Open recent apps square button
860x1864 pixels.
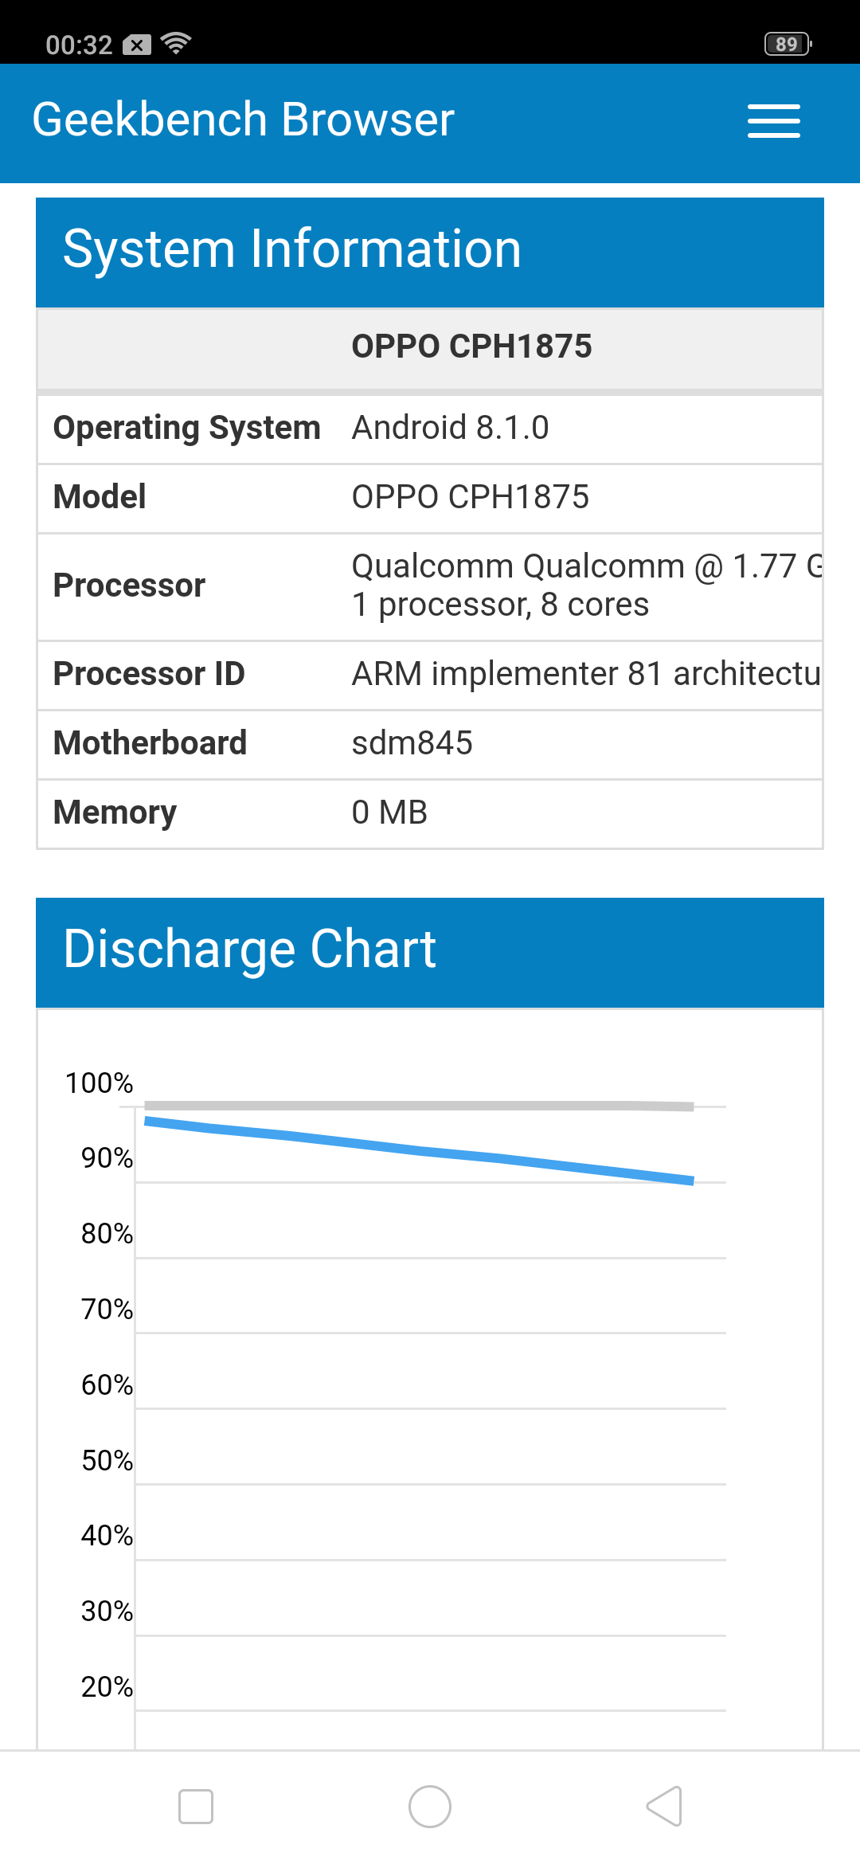(196, 1806)
